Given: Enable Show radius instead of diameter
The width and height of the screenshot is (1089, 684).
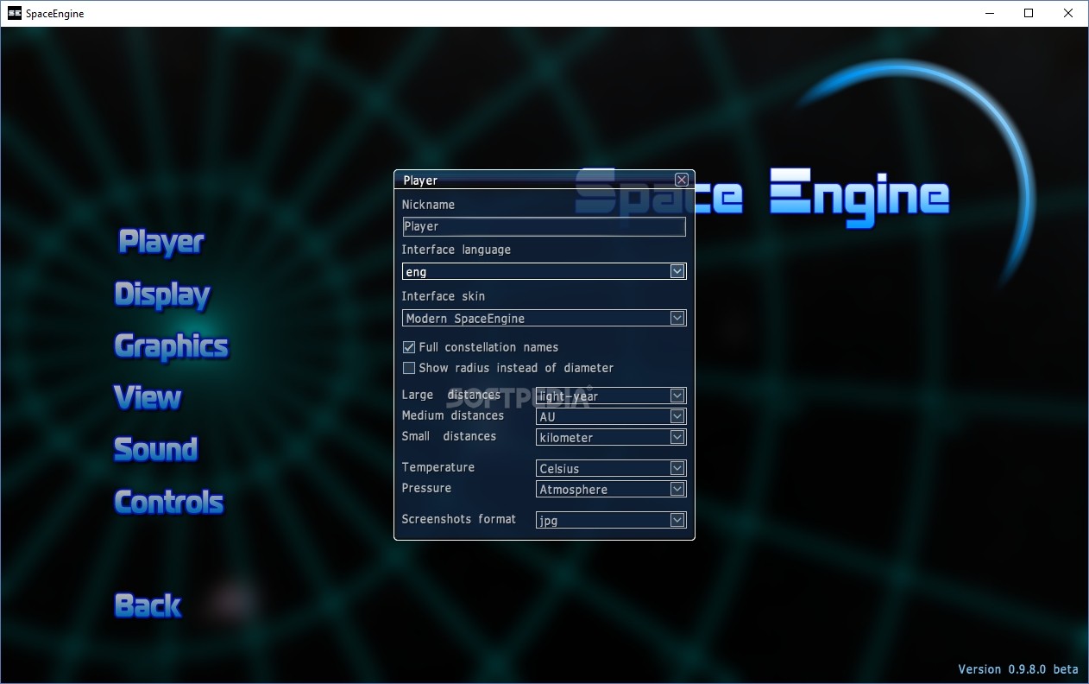Looking at the screenshot, I should tap(408, 368).
